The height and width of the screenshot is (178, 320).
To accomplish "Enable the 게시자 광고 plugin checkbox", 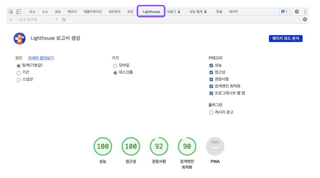I will click(x=211, y=112).
